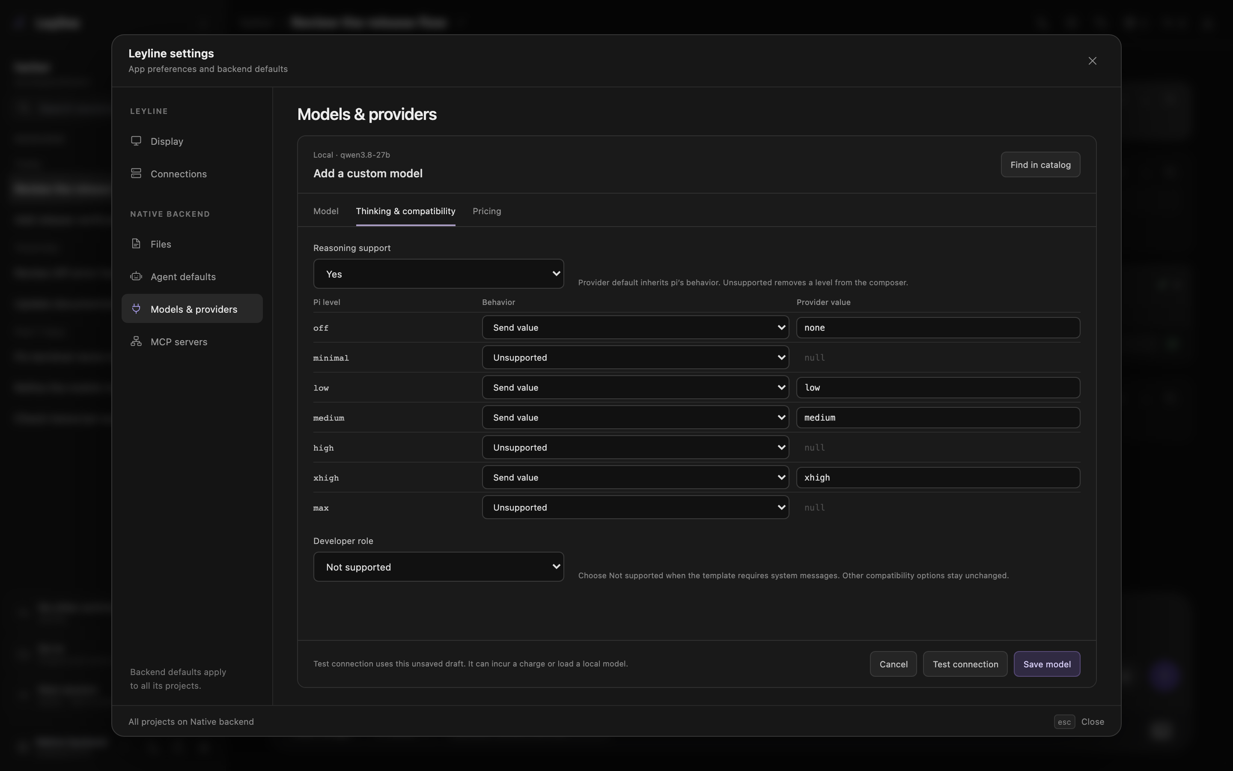This screenshot has height=771, width=1233.
Task: Edit provider value field containing none
Action: tap(938, 327)
